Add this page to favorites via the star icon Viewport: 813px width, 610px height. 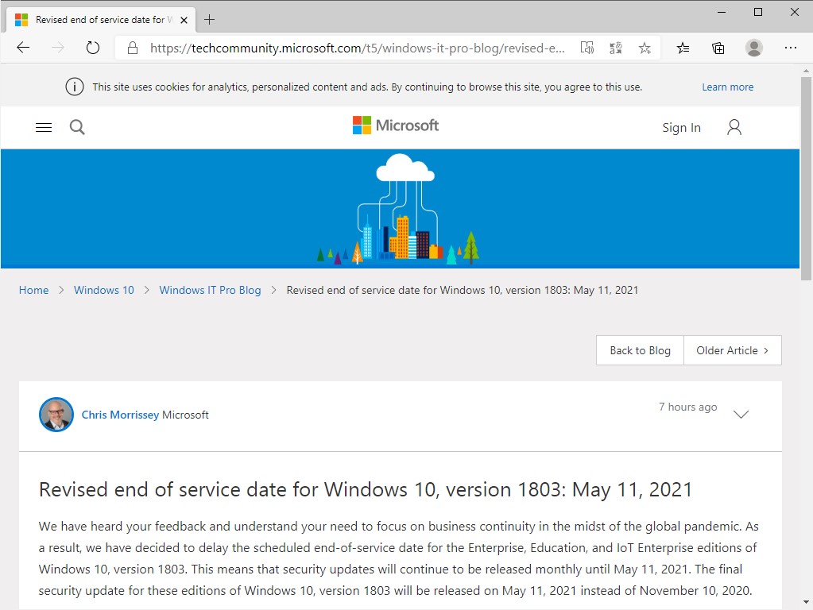tap(645, 48)
